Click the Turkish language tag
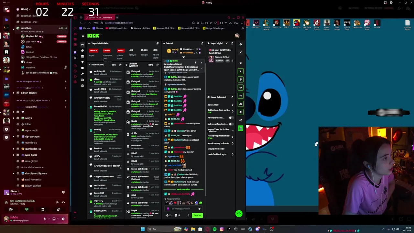The height and width of the screenshot is (233, 414). (x=219, y=61)
